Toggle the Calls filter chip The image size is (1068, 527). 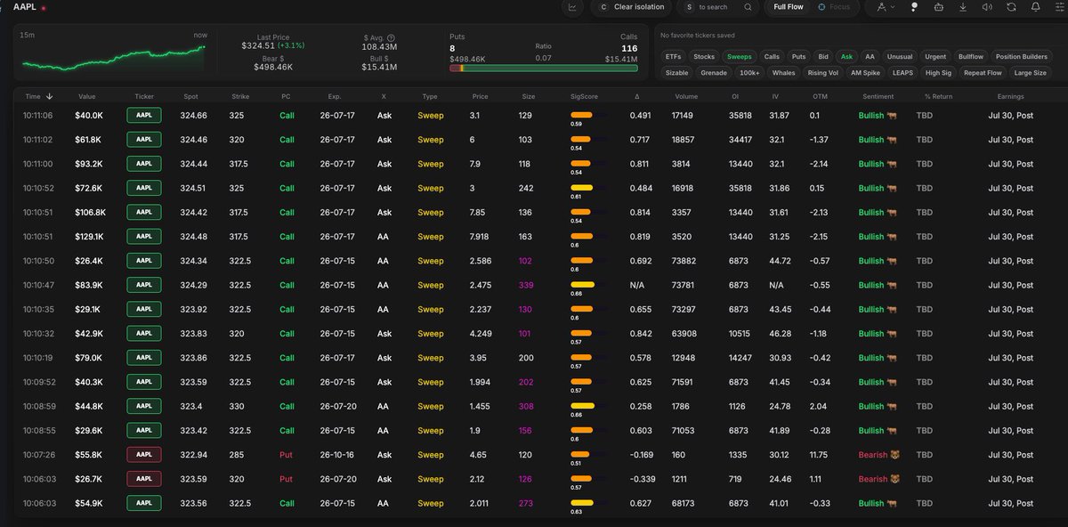pyautogui.click(x=772, y=56)
